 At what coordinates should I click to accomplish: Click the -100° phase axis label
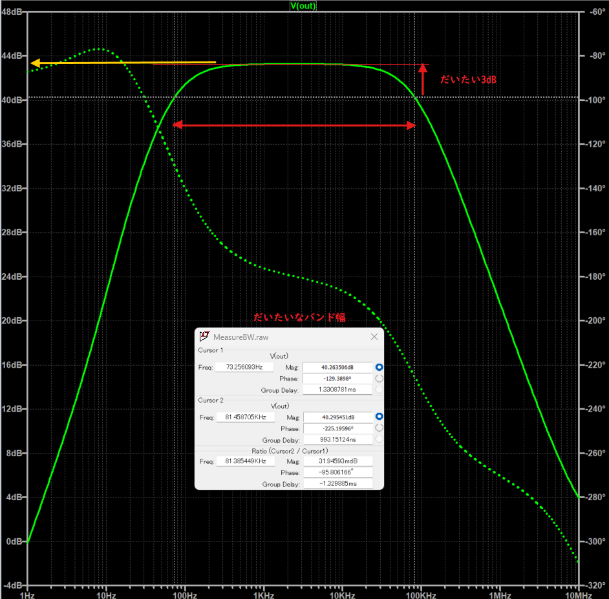[595, 100]
